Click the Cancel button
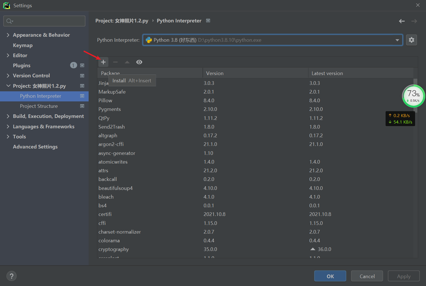This screenshot has width=426, height=286. [367, 276]
